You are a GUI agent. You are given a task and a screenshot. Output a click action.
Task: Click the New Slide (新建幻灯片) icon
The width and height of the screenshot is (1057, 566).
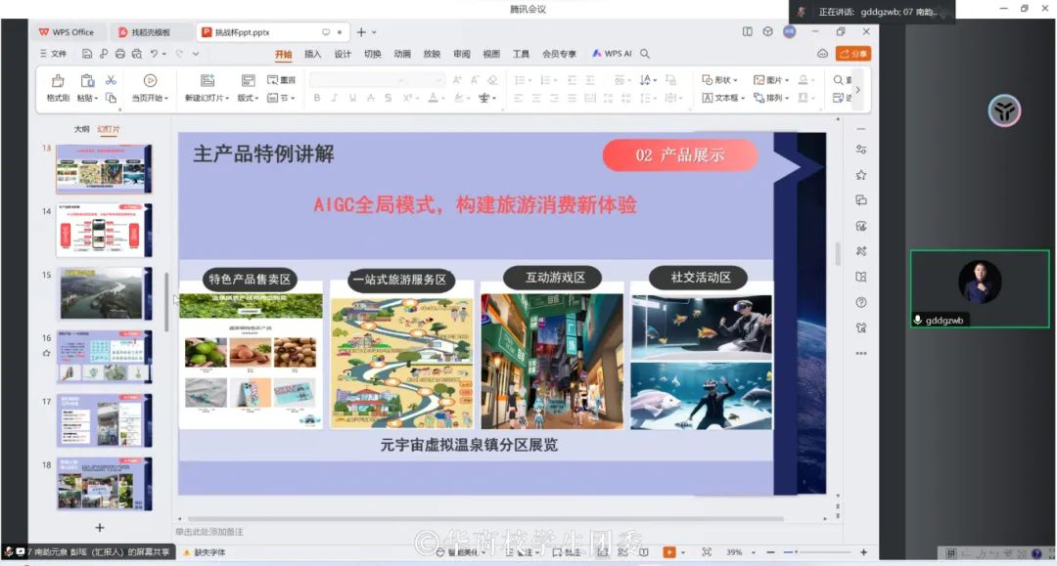[x=207, y=81]
